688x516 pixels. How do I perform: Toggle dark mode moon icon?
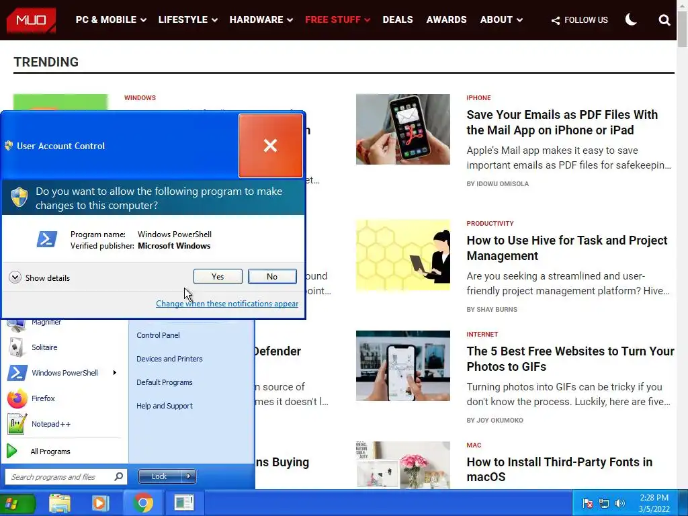pos(631,19)
